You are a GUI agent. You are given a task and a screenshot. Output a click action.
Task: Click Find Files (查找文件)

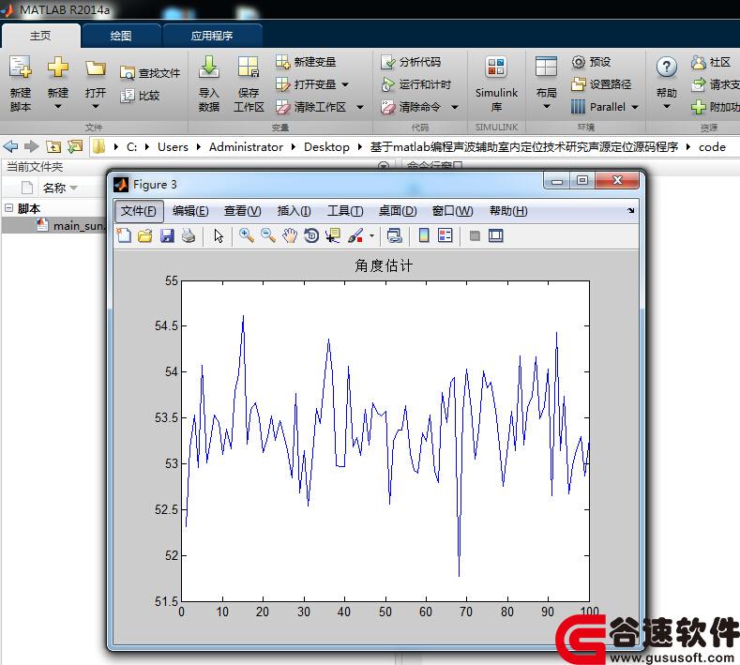[150, 73]
